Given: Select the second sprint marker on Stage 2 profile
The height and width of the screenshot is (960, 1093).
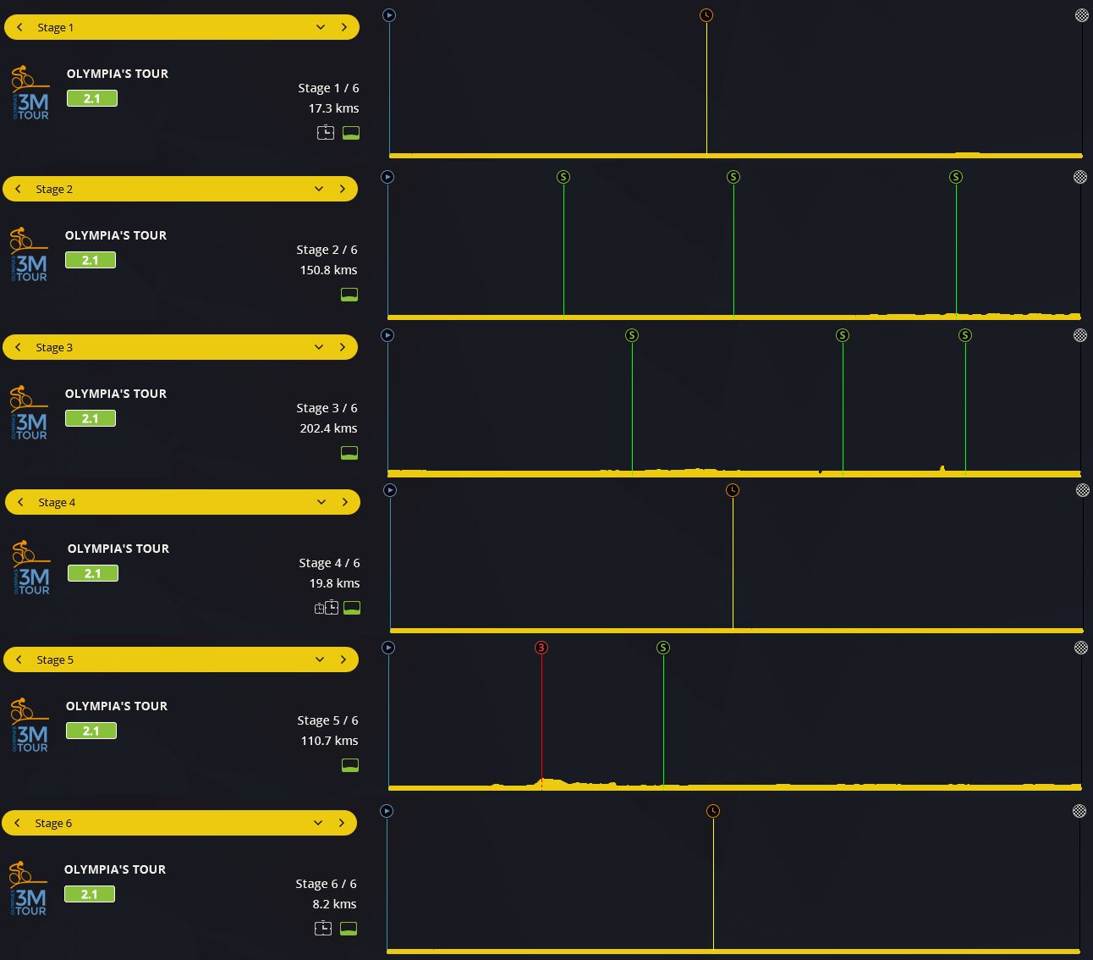Looking at the screenshot, I should click(x=733, y=177).
